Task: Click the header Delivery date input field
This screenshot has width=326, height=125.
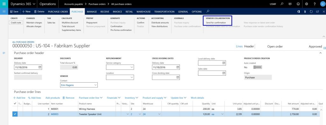Action: [x=28, y=67]
